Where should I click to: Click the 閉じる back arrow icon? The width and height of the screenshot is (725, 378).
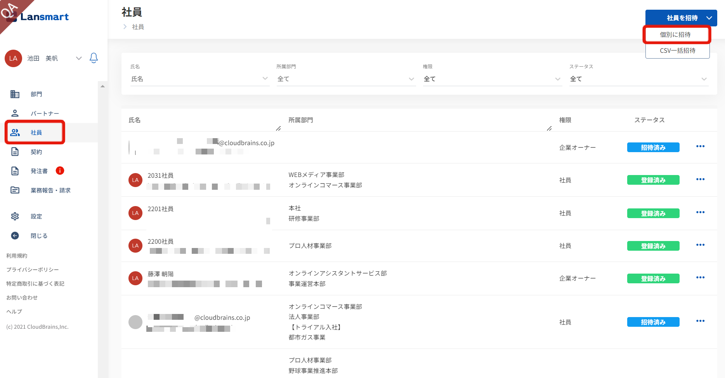tap(15, 236)
